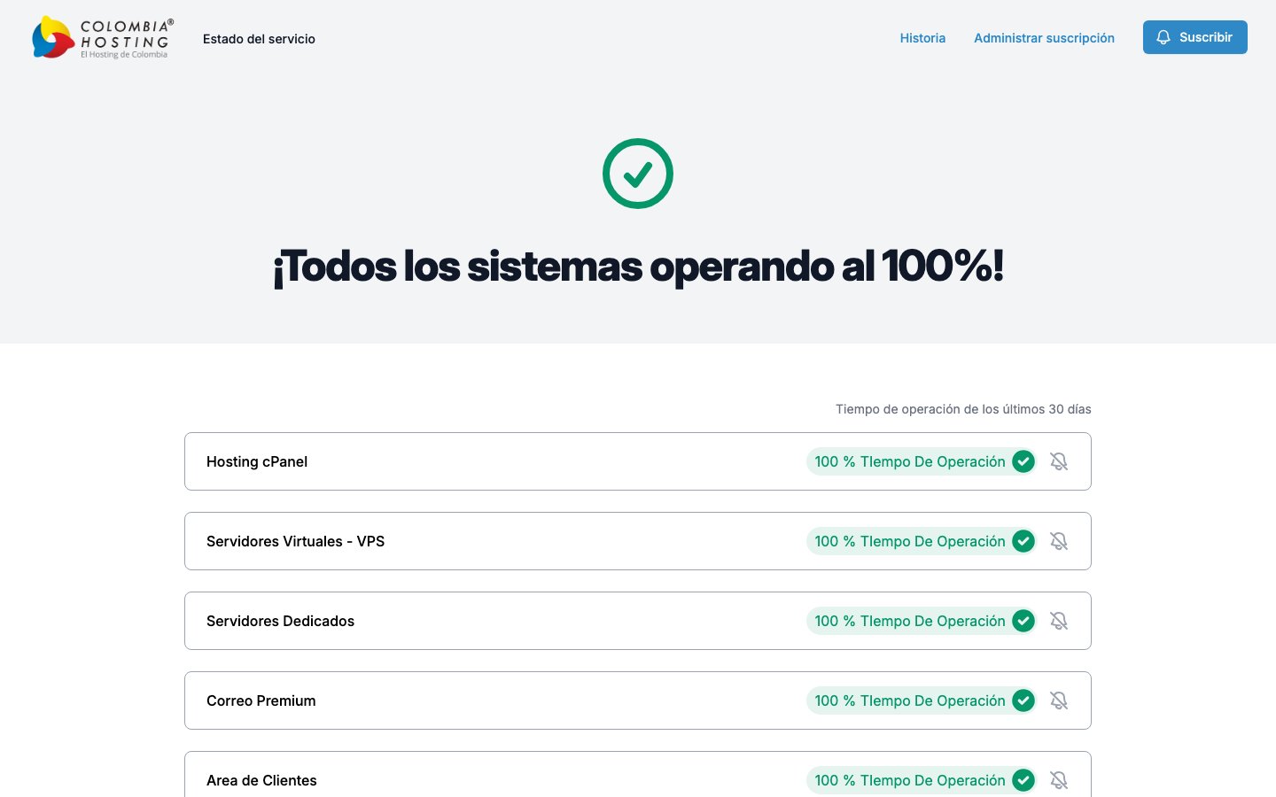Toggle notifications bell for Servidores Dedicados
The width and height of the screenshot is (1276, 797).
1059,621
